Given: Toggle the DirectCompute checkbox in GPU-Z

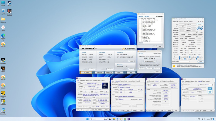Looking at the screenshot, I should click(x=190, y=57).
